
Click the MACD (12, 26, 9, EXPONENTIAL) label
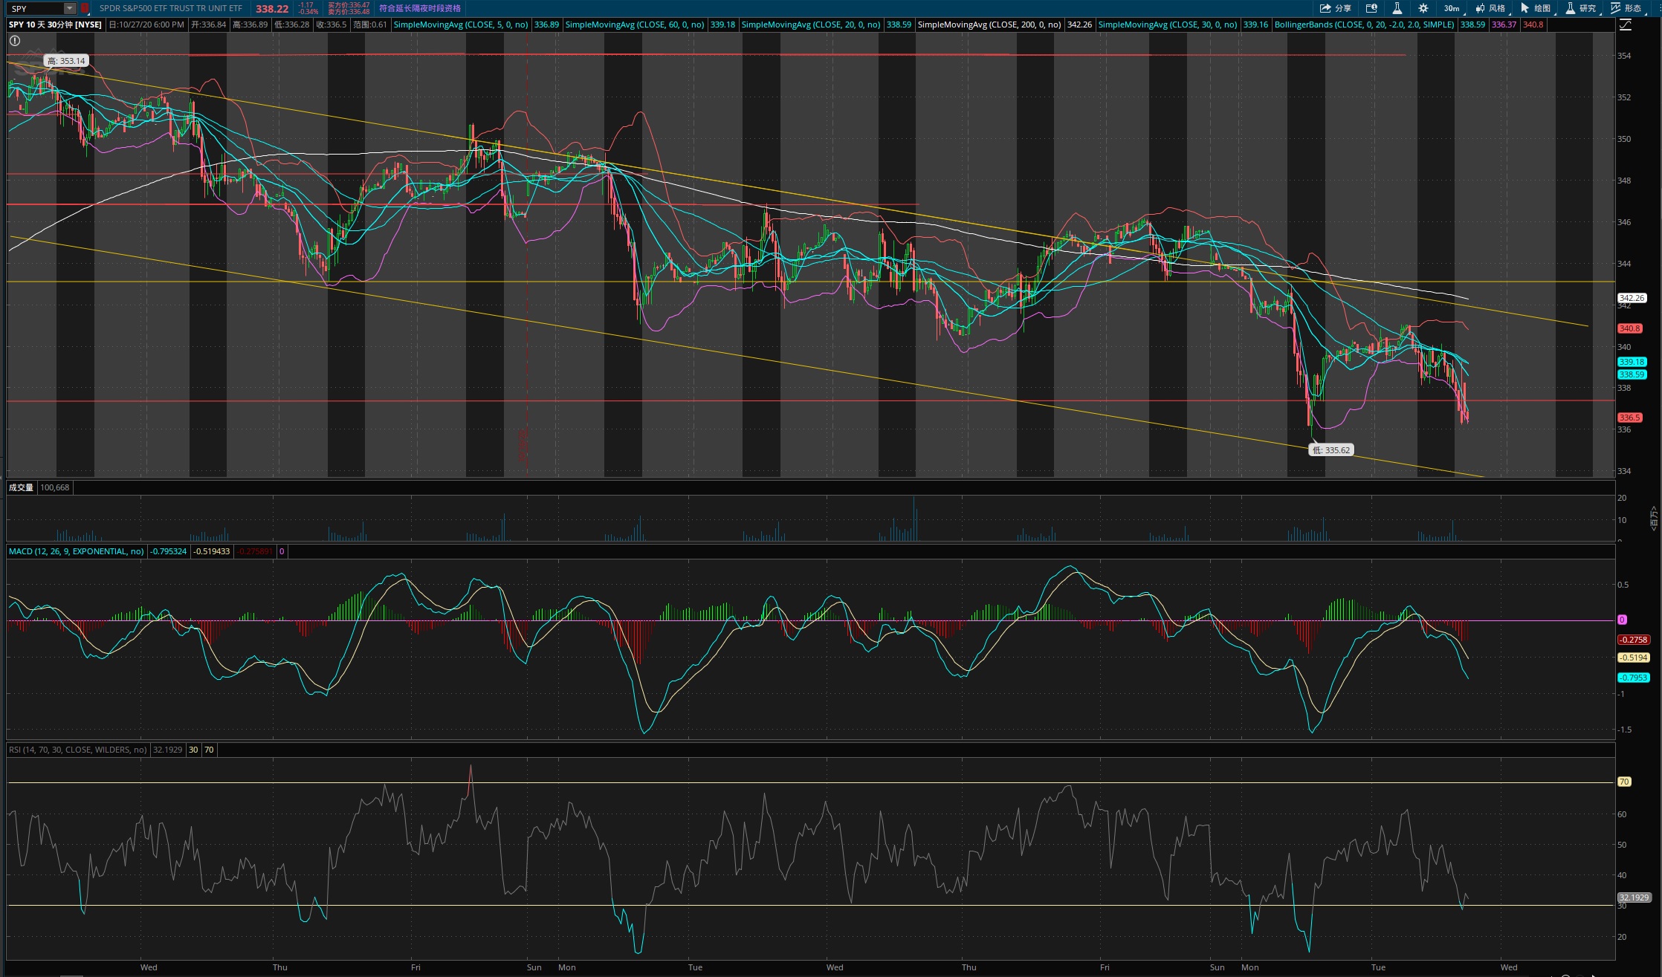(x=77, y=551)
